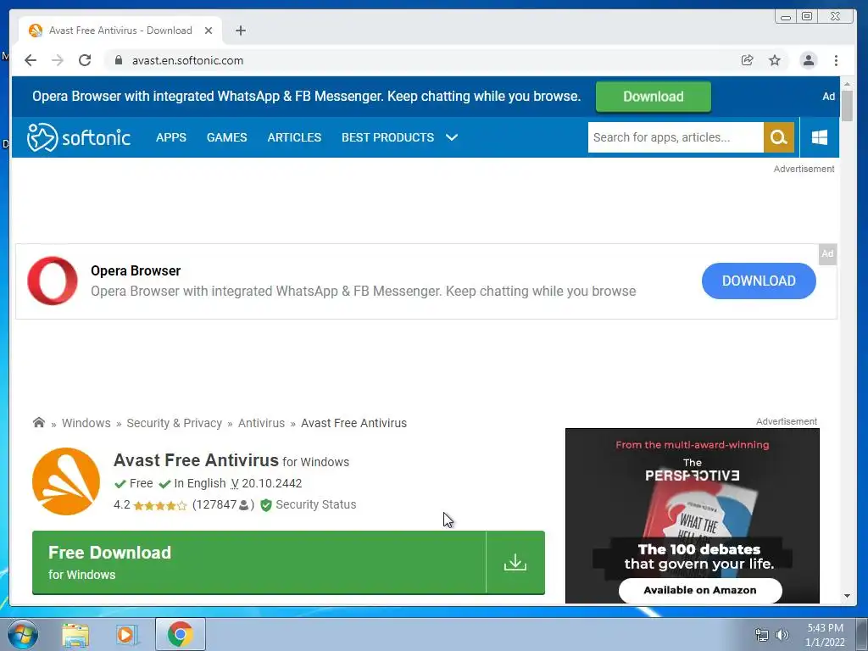Open a new tab with the plus icon
The width and height of the screenshot is (868, 651).
pos(240,31)
